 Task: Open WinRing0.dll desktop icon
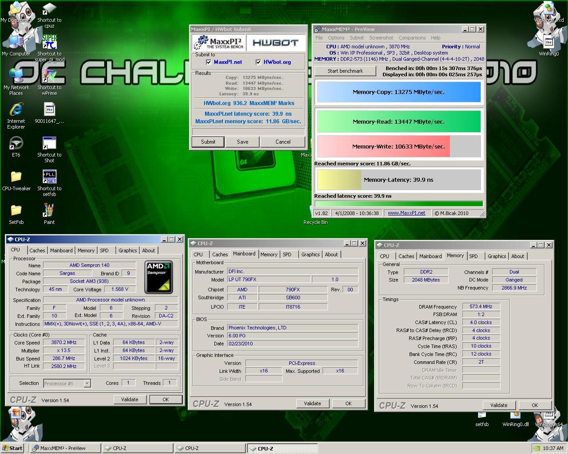516,419
